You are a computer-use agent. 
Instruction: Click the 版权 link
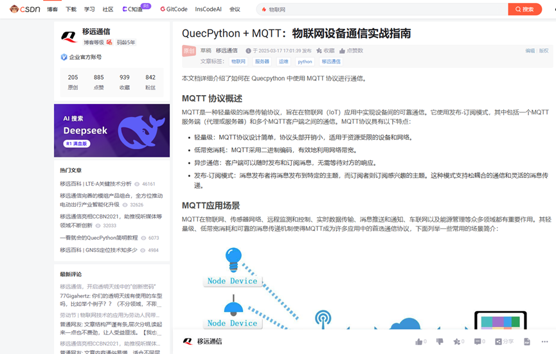point(544,51)
